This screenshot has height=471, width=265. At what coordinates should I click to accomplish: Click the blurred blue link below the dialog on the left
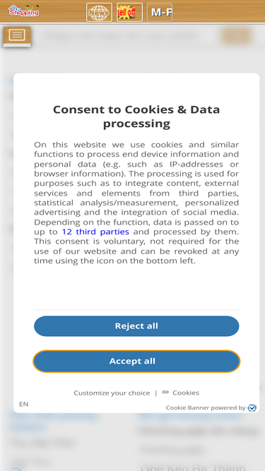coord(53,422)
